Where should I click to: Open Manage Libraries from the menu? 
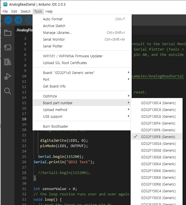[82, 33]
